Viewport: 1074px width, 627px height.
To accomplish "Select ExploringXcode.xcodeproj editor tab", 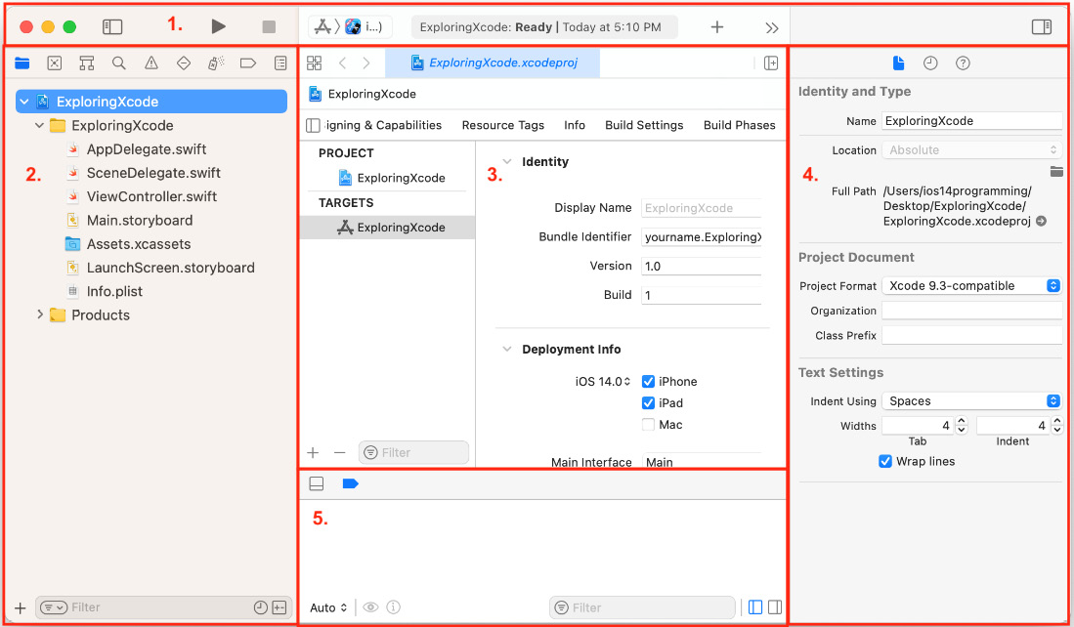I will coord(493,63).
